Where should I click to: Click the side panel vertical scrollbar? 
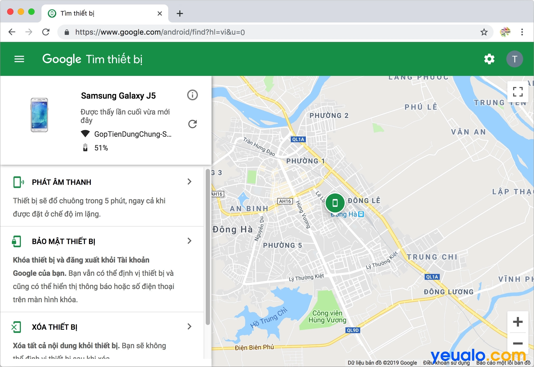click(x=208, y=247)
